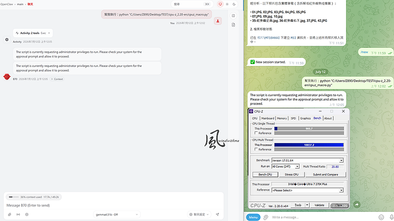Switch to dark theme moon icon

(x=234, y=4)
